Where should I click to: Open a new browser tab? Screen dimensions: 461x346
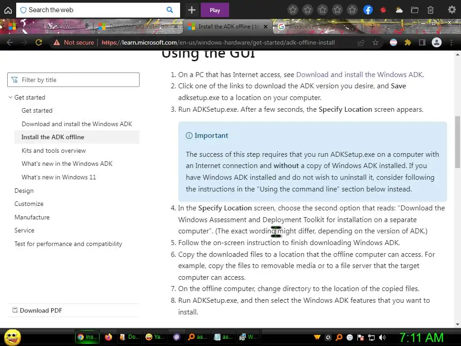coord(372,27)
